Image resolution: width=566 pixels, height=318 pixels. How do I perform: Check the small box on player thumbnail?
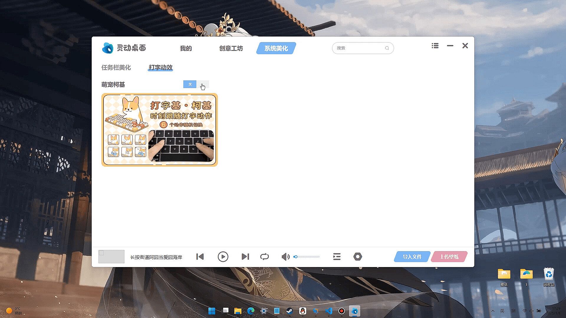tap(101, 253)
